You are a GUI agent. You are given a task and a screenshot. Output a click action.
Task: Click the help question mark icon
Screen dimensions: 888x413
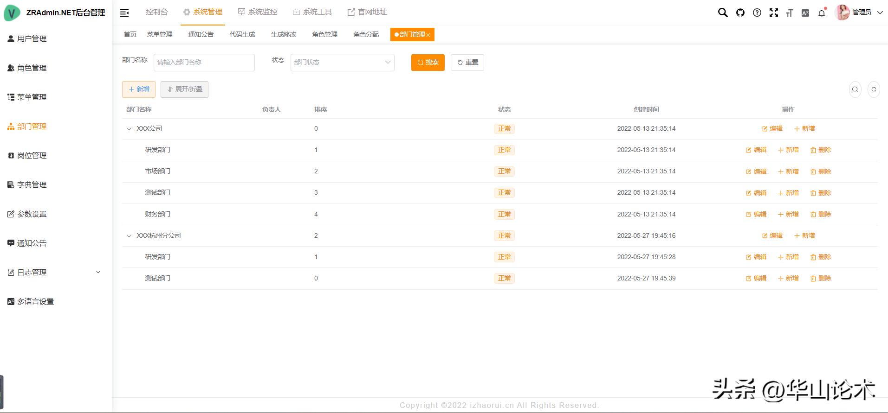[x=757, y=13]
